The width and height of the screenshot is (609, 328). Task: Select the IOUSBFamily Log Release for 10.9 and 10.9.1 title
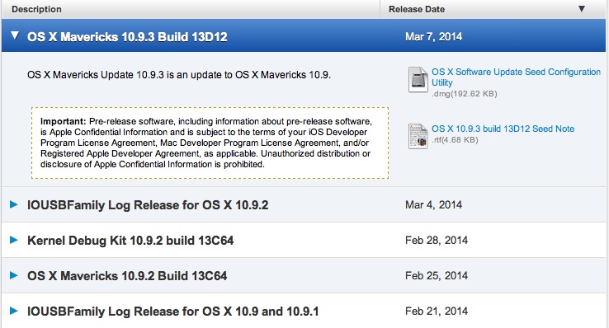(x=172, y=312)
